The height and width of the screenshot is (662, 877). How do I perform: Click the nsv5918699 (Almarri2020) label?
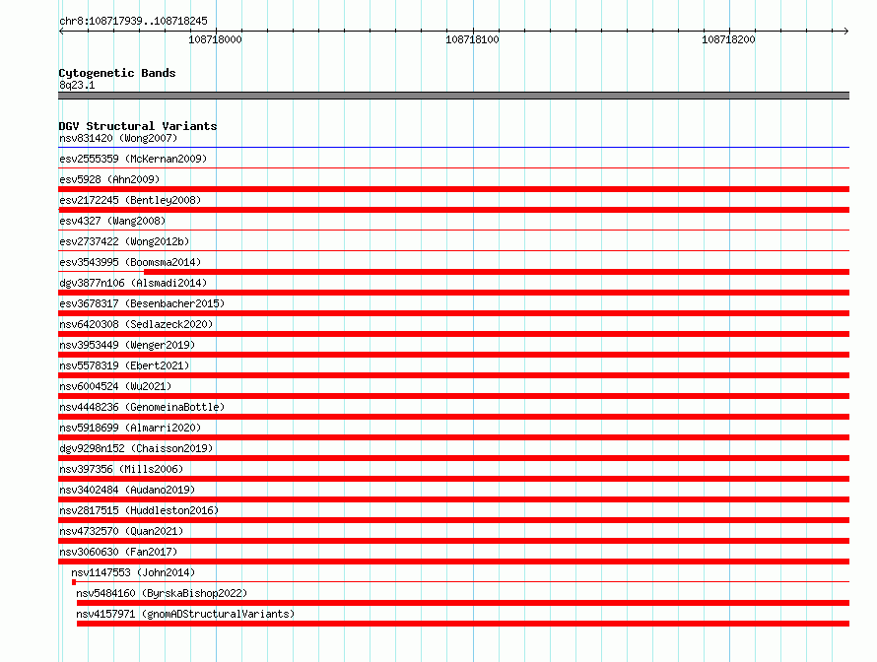[130, 428]
